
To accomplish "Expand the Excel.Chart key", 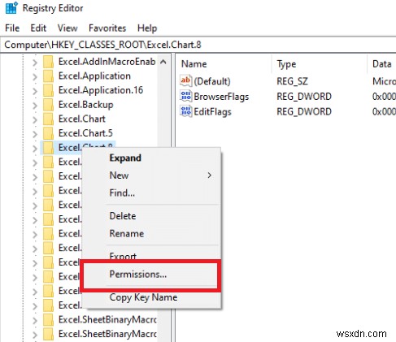I will pos(35,120).
